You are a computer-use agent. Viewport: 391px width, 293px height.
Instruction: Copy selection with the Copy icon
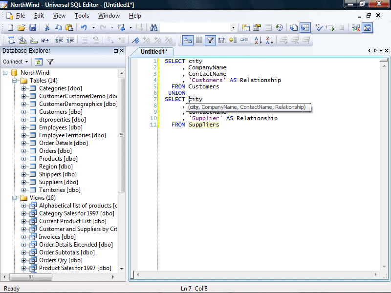pyautogui.click(x=58, y=28)
